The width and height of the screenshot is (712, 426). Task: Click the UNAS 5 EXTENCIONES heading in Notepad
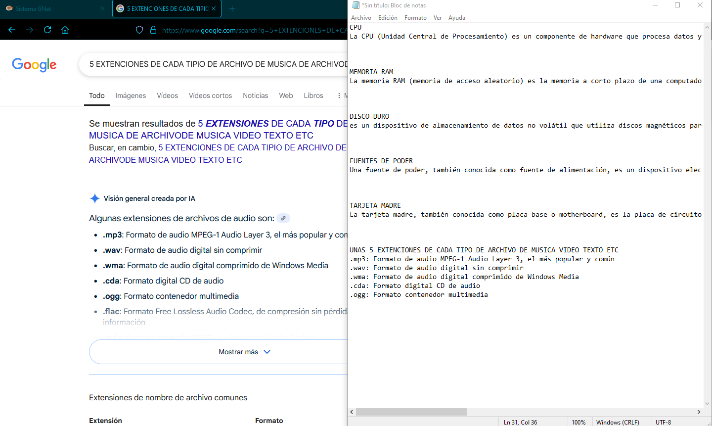(x=484, y=250)
